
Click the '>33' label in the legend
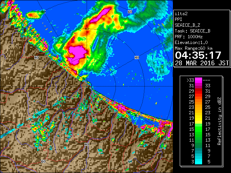click(x=190, y=80)
